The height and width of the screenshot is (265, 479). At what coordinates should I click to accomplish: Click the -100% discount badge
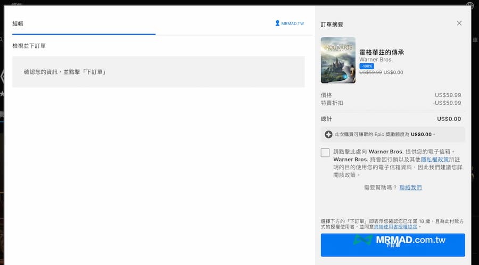367,66
